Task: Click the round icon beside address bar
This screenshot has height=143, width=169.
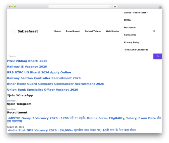Action: coord(115,6)
